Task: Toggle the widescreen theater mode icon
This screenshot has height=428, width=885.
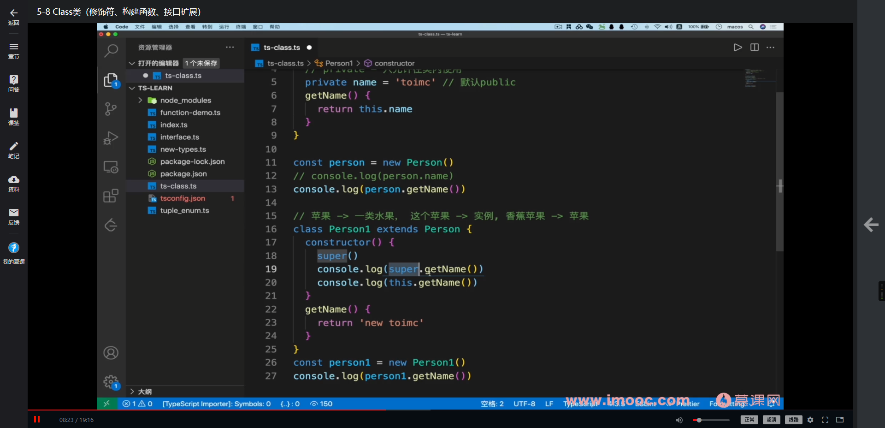Action: (x=840, y=420)
